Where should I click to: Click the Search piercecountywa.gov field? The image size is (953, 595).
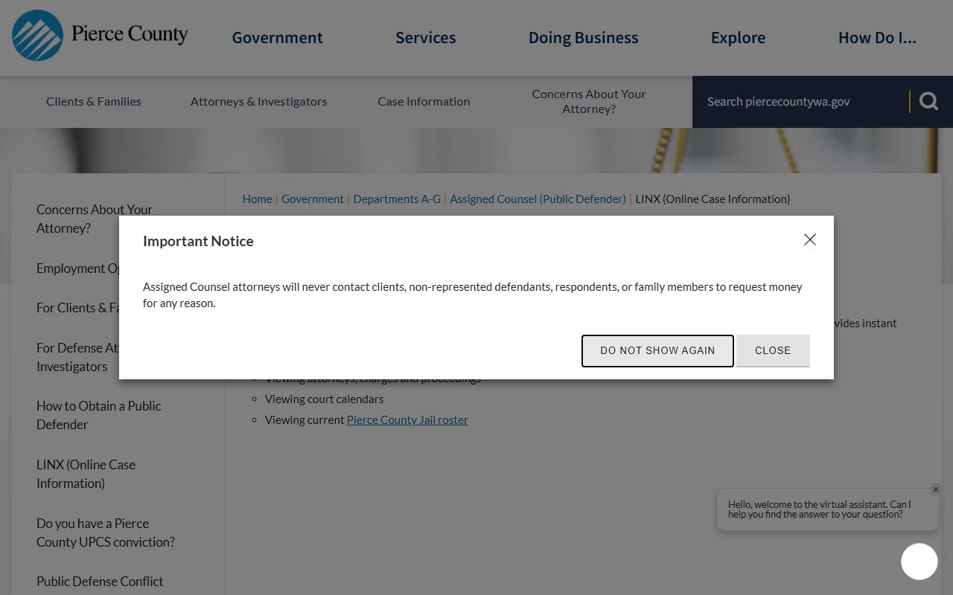coord(800,101)
